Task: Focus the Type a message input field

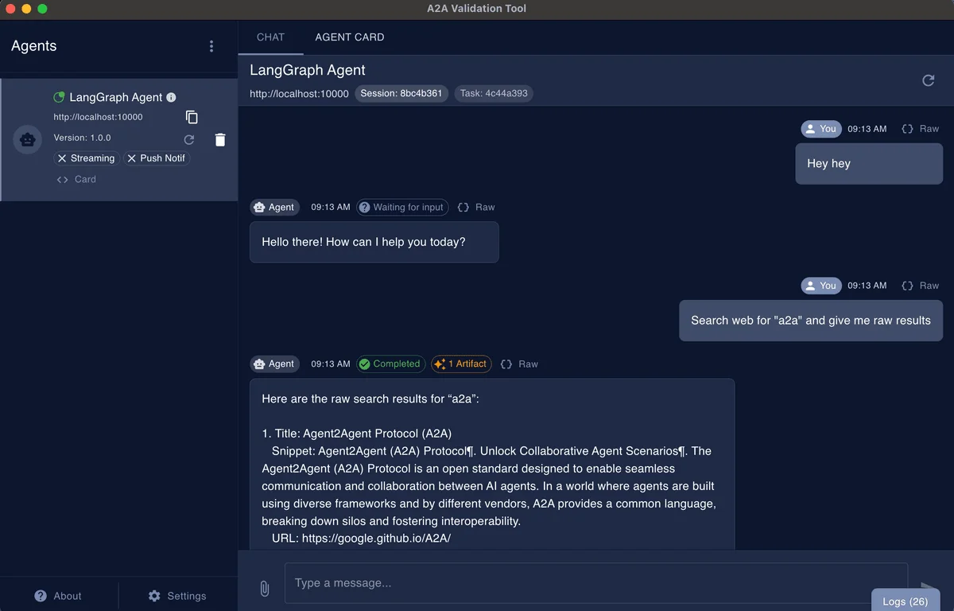Action: point(556,582)
